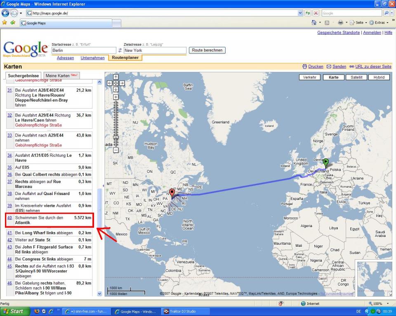Switch to the Unternehmen tab

tap(92, 58)
